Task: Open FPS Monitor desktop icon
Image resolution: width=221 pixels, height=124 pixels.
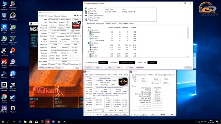Action: tap(13, 16)
